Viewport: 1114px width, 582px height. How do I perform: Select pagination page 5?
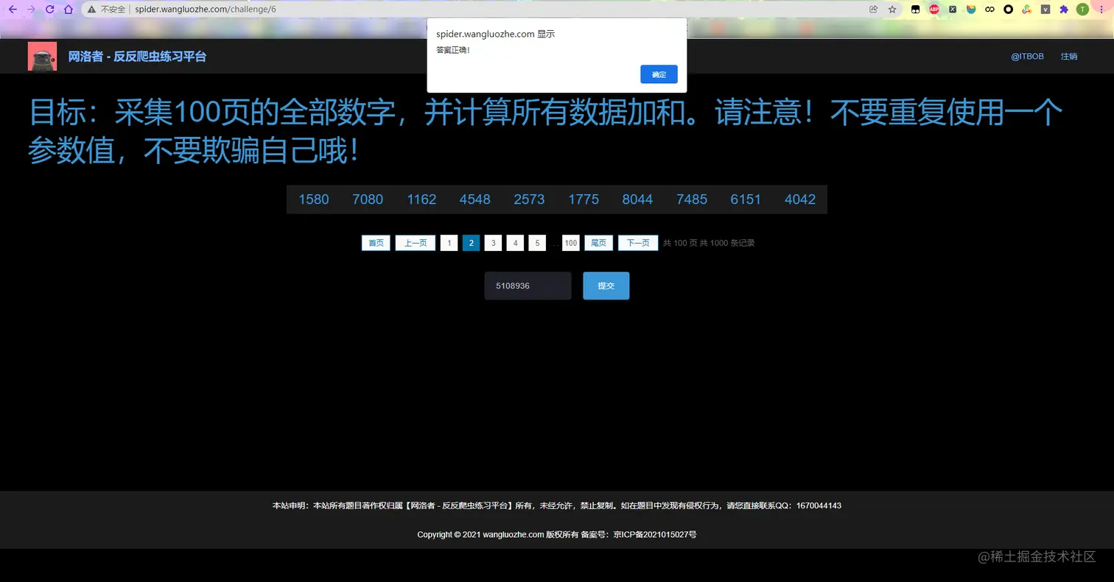(x=537, y=243)
